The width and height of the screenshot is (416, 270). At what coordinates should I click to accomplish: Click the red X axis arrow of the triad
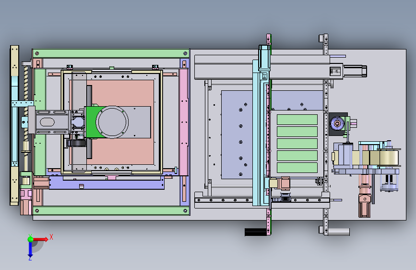(x=40, y=239)
